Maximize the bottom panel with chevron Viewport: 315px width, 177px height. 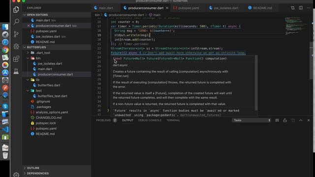tap(301, 120)
